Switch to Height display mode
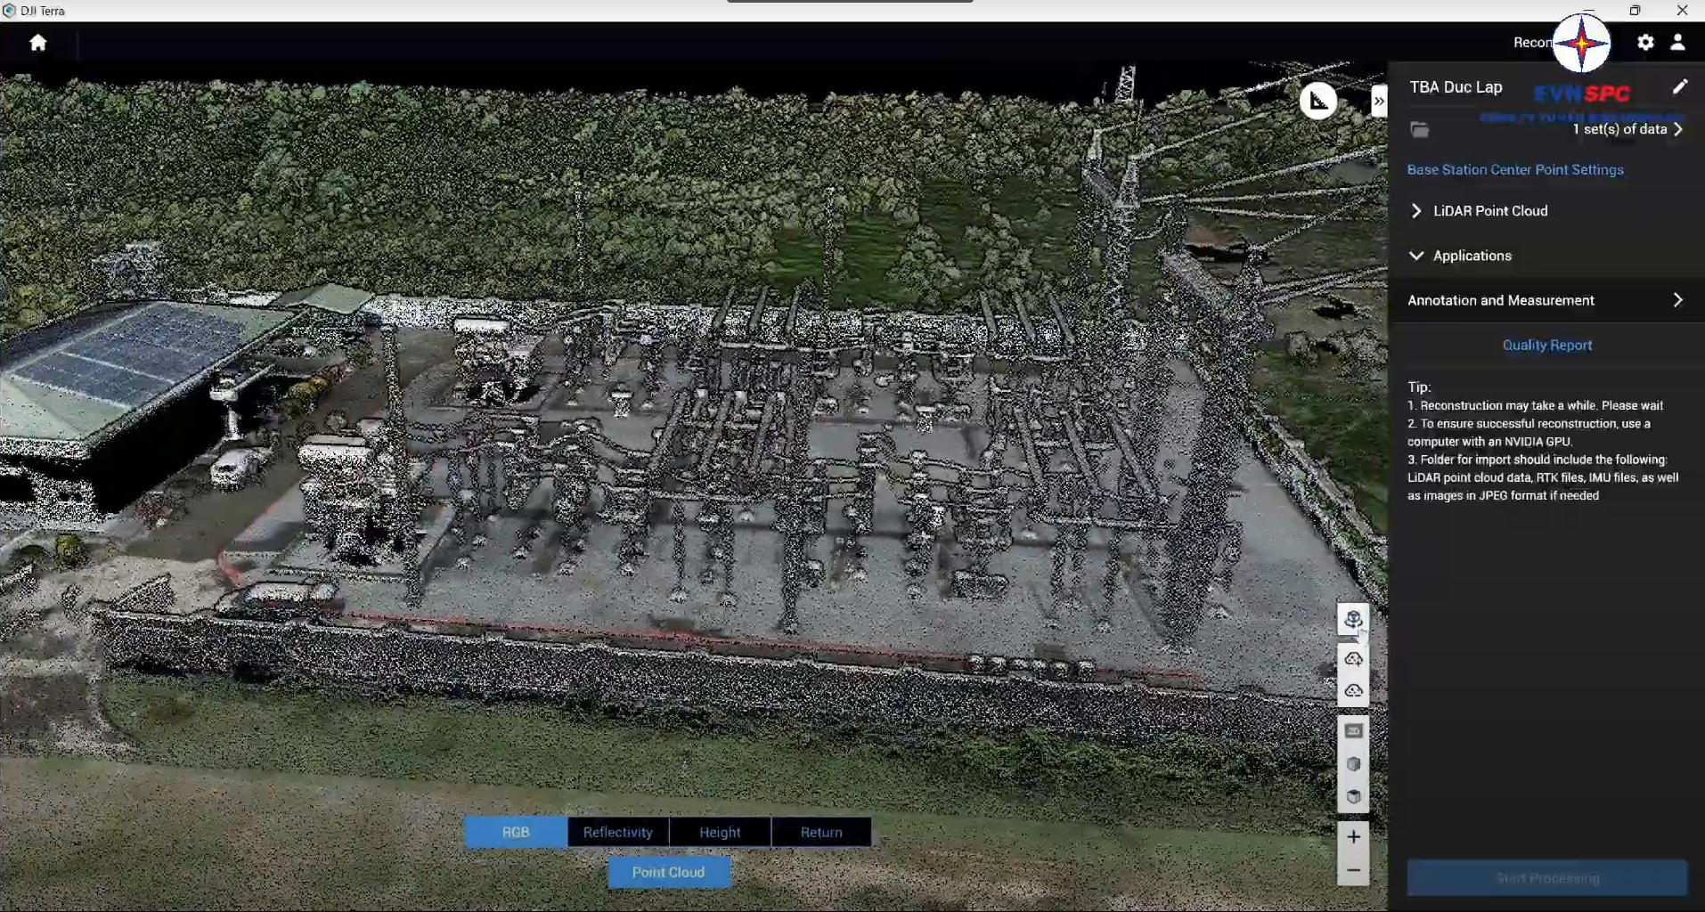The width and height of the screenshot is (1705, 912). tap(720, 832)
